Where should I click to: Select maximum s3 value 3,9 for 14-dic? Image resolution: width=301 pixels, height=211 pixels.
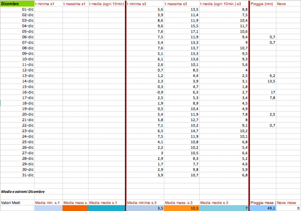tap(182, 81)
